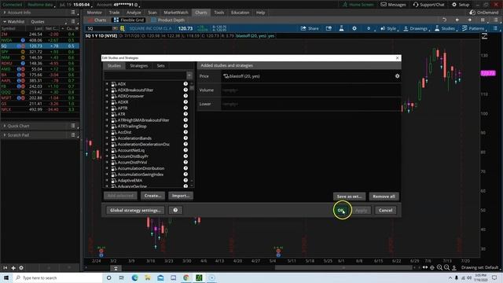This screenshot has width=503, height=283.
Task: Click the flask Edit studies icon
Action: click(x=341, y=28)
